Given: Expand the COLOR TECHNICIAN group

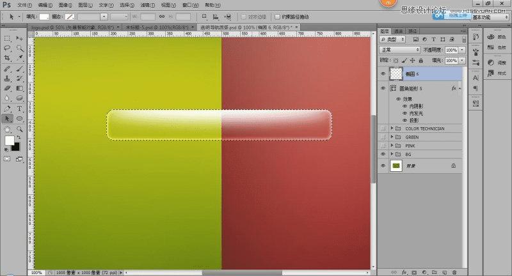Looking at the screenshot, I should click(x=392, y=128).
